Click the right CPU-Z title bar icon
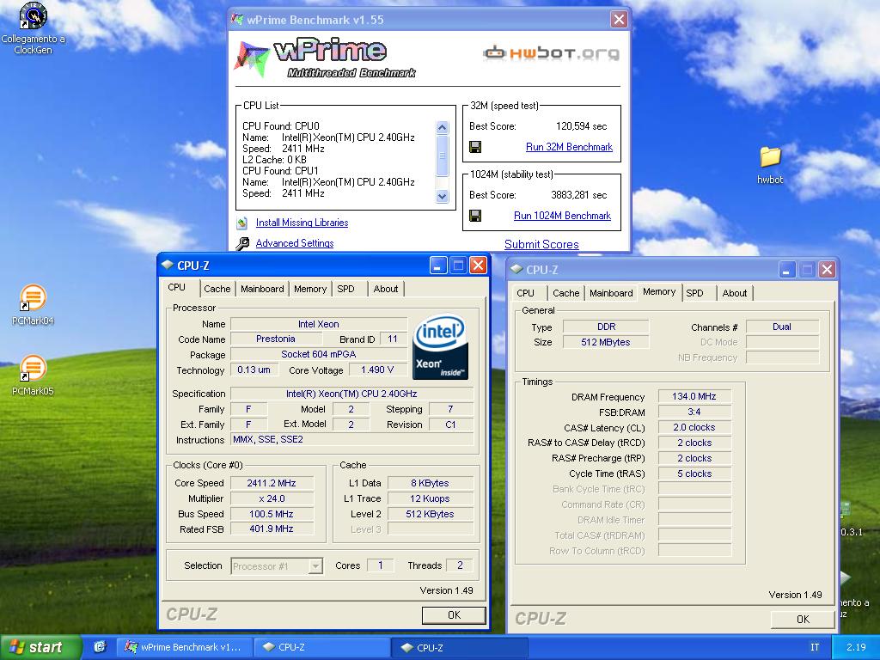The height and width of the screenshot is (660, 880). point(516,269)
